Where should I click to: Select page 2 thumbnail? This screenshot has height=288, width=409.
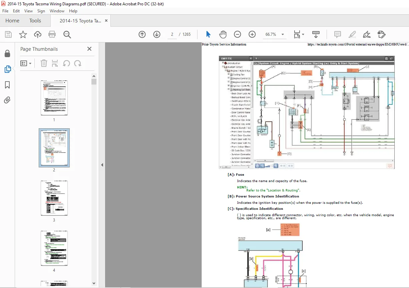coord(54,148)
